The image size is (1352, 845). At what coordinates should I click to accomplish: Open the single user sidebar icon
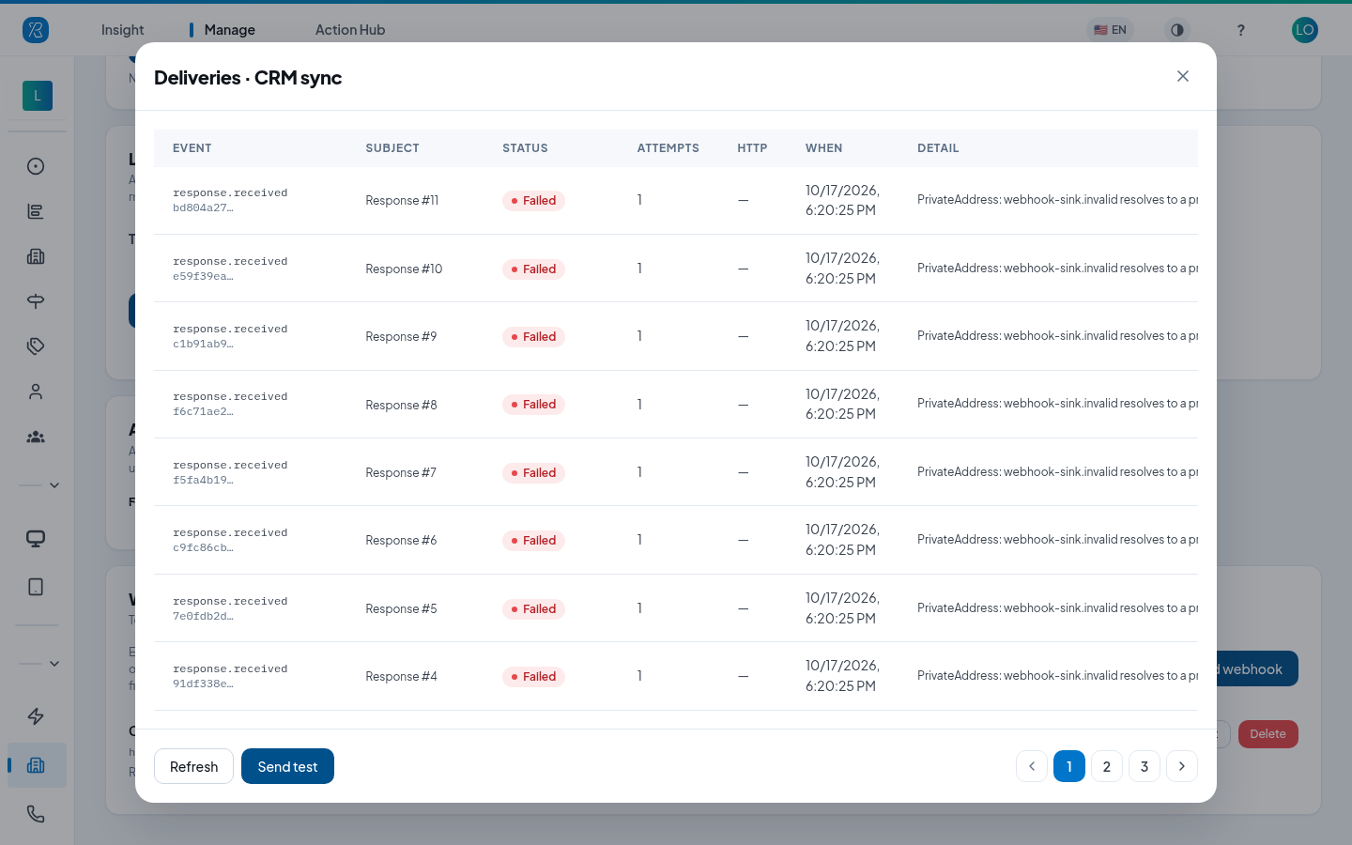(36, 392)
